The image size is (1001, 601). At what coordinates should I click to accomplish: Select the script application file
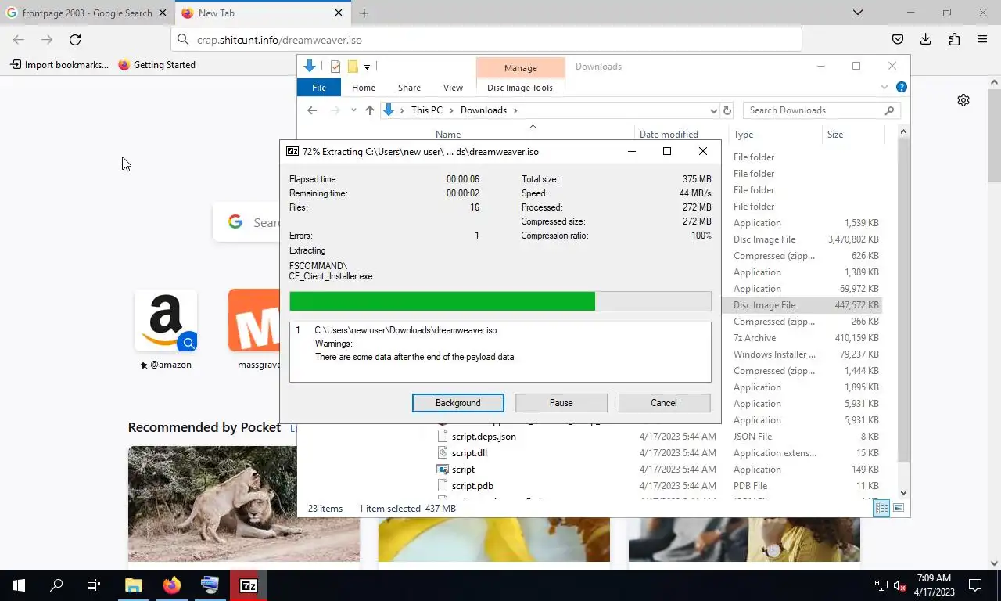pyautogui.click(x=463, y=470)
